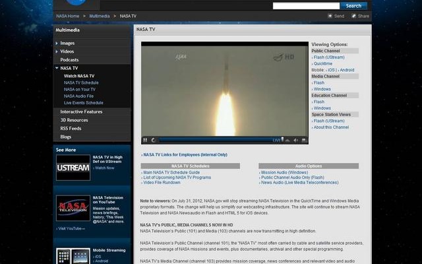Go to Multimedia breadcrumb link

tap(100, 16)
